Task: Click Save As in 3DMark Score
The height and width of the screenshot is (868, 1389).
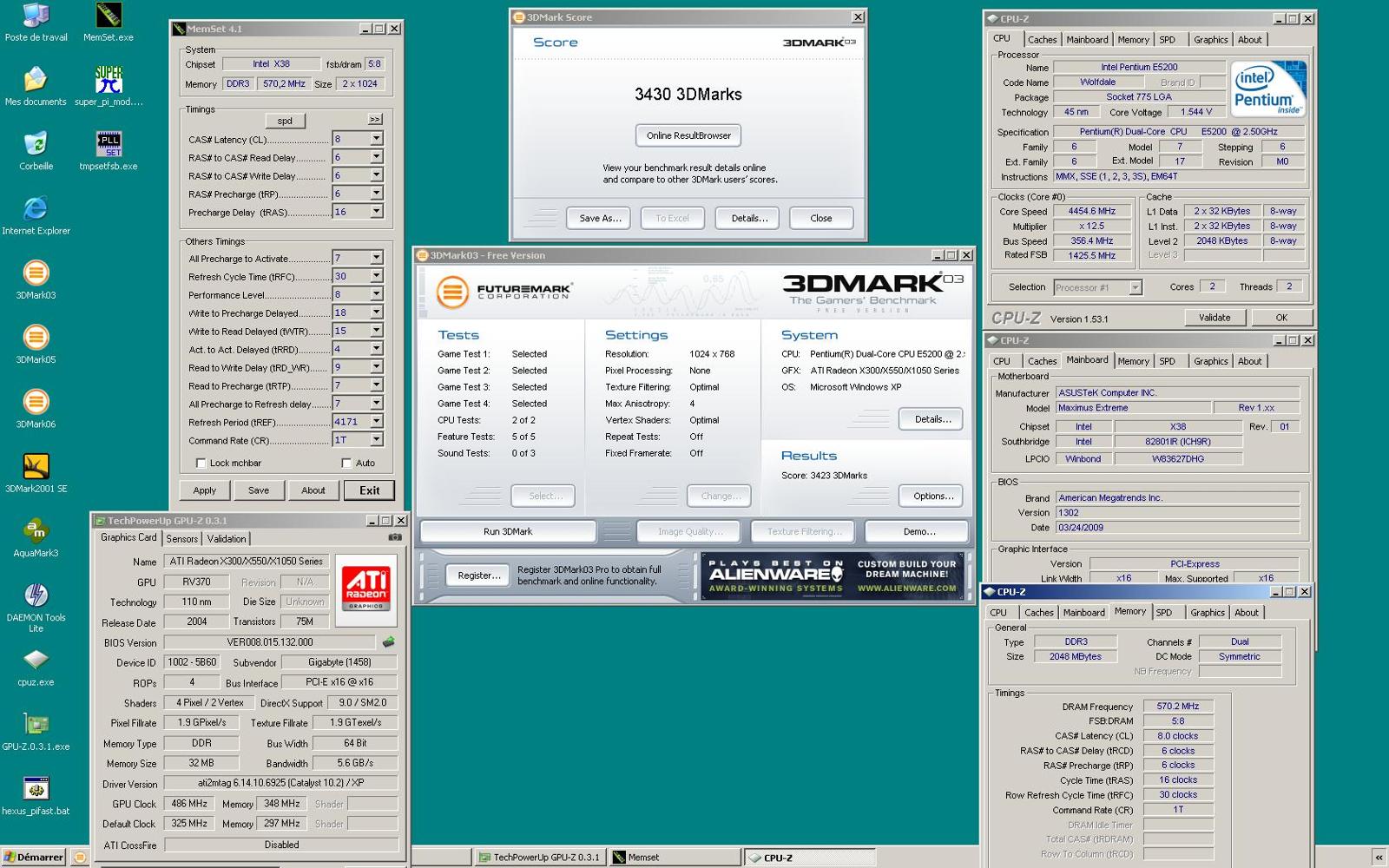Action: pyautogui.click(x=600, y=219)
